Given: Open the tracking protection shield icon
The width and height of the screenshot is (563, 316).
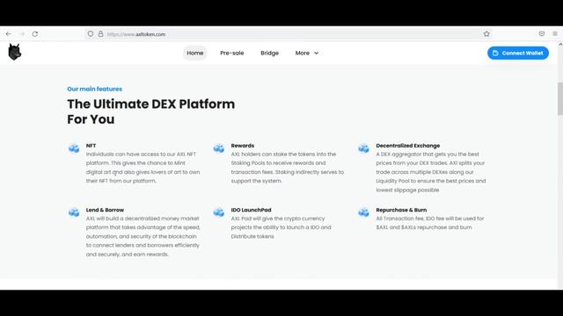Looking at the screenshot, I should pos(91,34).
